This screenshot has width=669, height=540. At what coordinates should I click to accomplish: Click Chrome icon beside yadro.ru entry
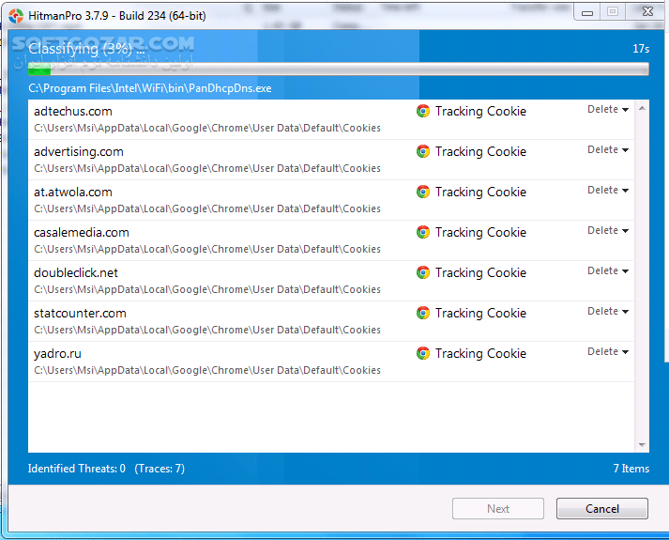(423, 353)
